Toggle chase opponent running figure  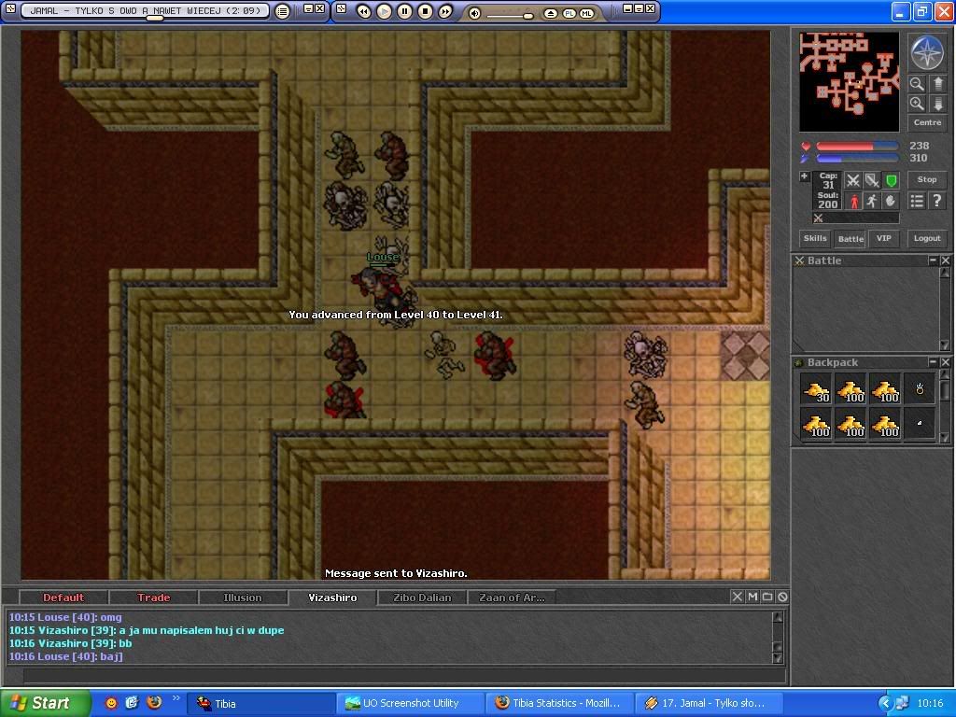coord(872,201)
